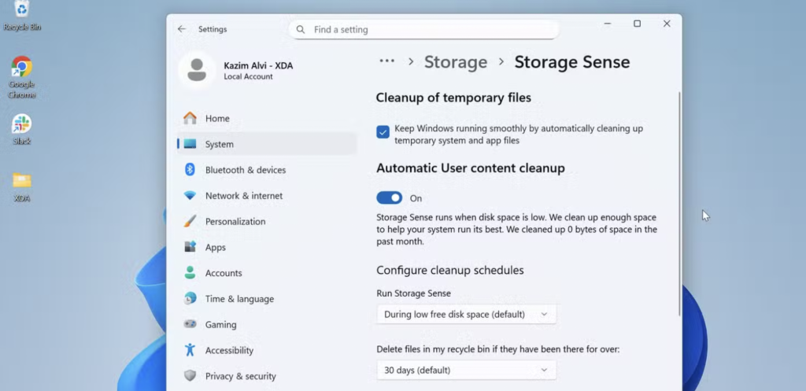Open Network & internet settings

pyautogui.click(x=243, y=196)
